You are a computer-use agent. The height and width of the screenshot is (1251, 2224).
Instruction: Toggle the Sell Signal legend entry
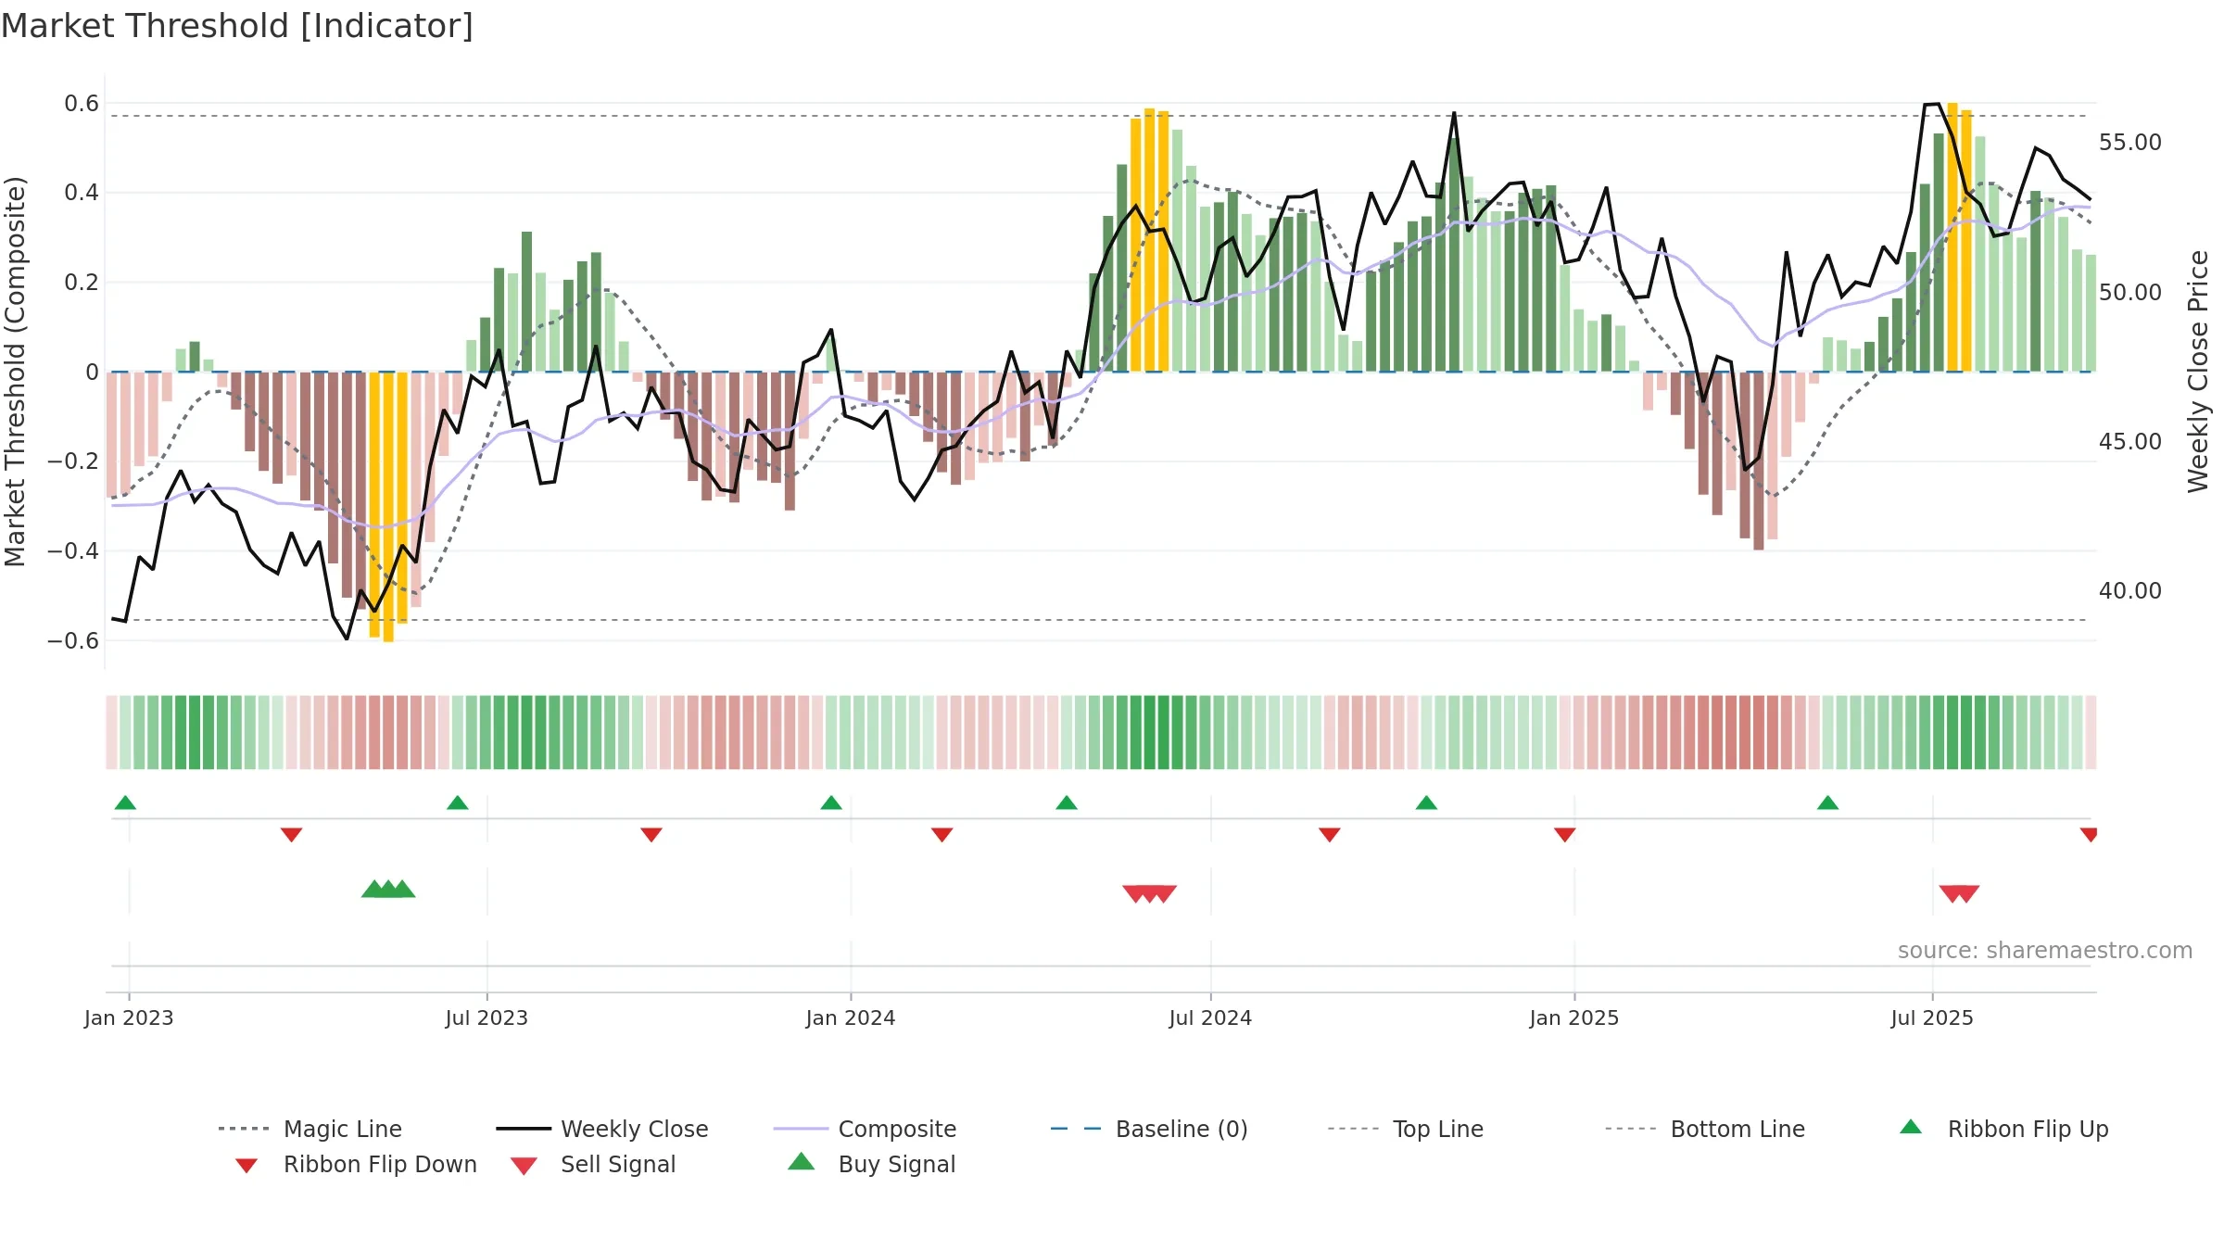(593, 1164)
